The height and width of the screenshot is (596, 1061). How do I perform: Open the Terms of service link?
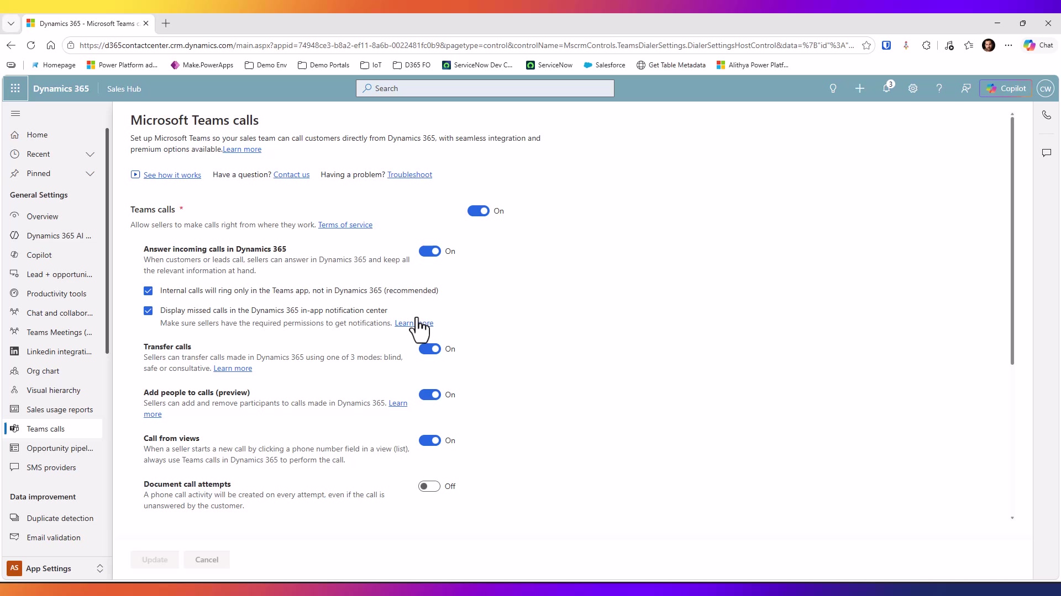click(345, 225)
